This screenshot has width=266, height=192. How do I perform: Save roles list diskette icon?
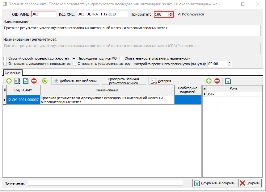pos(228,81)
